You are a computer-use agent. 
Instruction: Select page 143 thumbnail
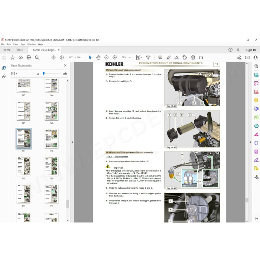point(23,85)
